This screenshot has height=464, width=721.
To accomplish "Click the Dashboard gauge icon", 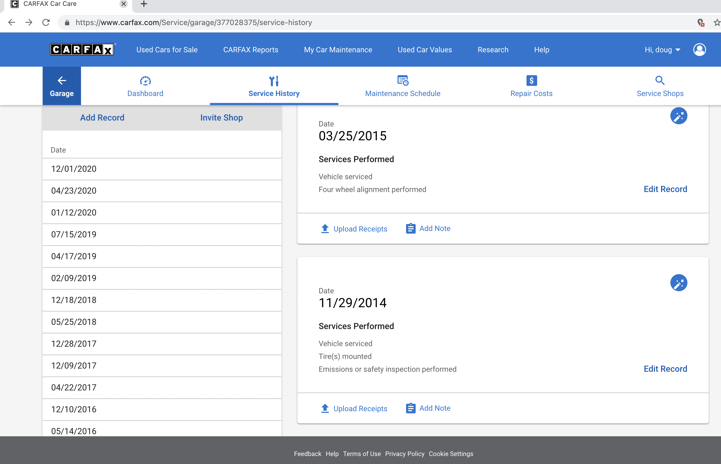I will point(145,81).
